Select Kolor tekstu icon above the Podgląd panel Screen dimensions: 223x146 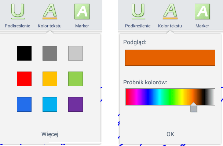click(170, 11)
